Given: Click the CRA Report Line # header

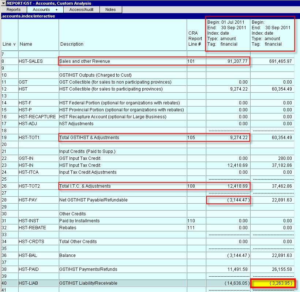Looking at the screenshot, I should (x=195, y=38).
